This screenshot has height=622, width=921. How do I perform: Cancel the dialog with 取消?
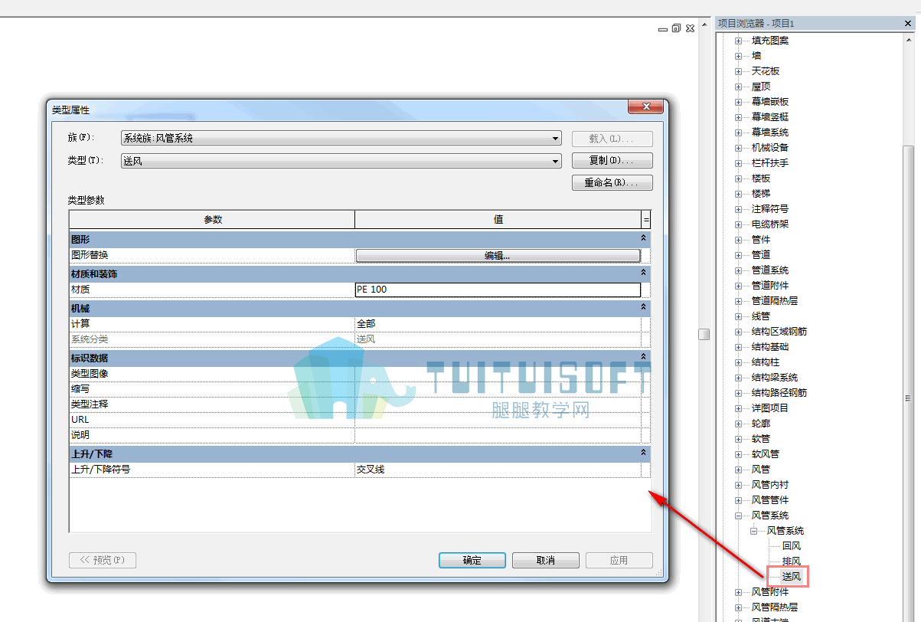coord(545,560)
